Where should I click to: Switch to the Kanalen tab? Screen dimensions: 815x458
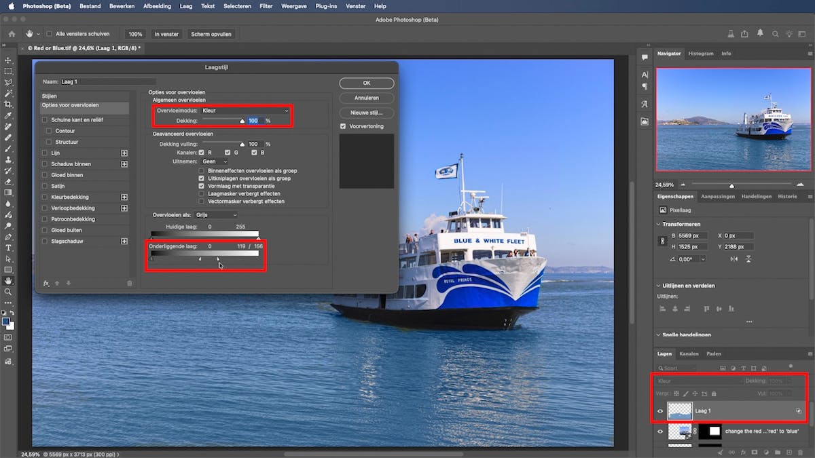(x=689, y=354)
